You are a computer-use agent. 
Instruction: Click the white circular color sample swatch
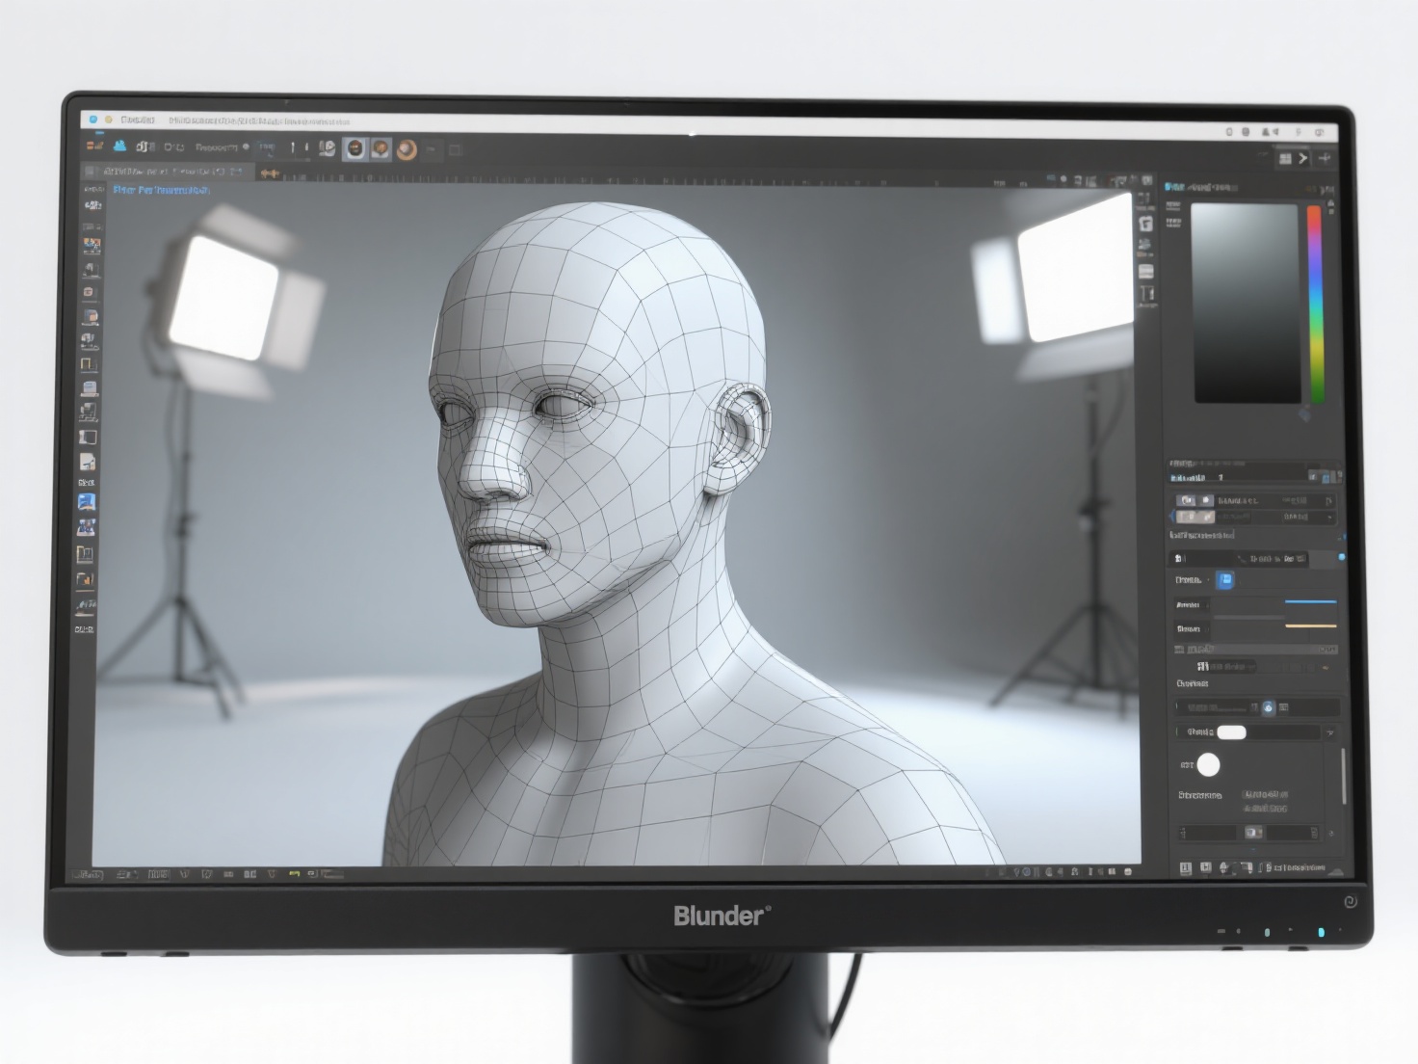tap(1208, 764)
